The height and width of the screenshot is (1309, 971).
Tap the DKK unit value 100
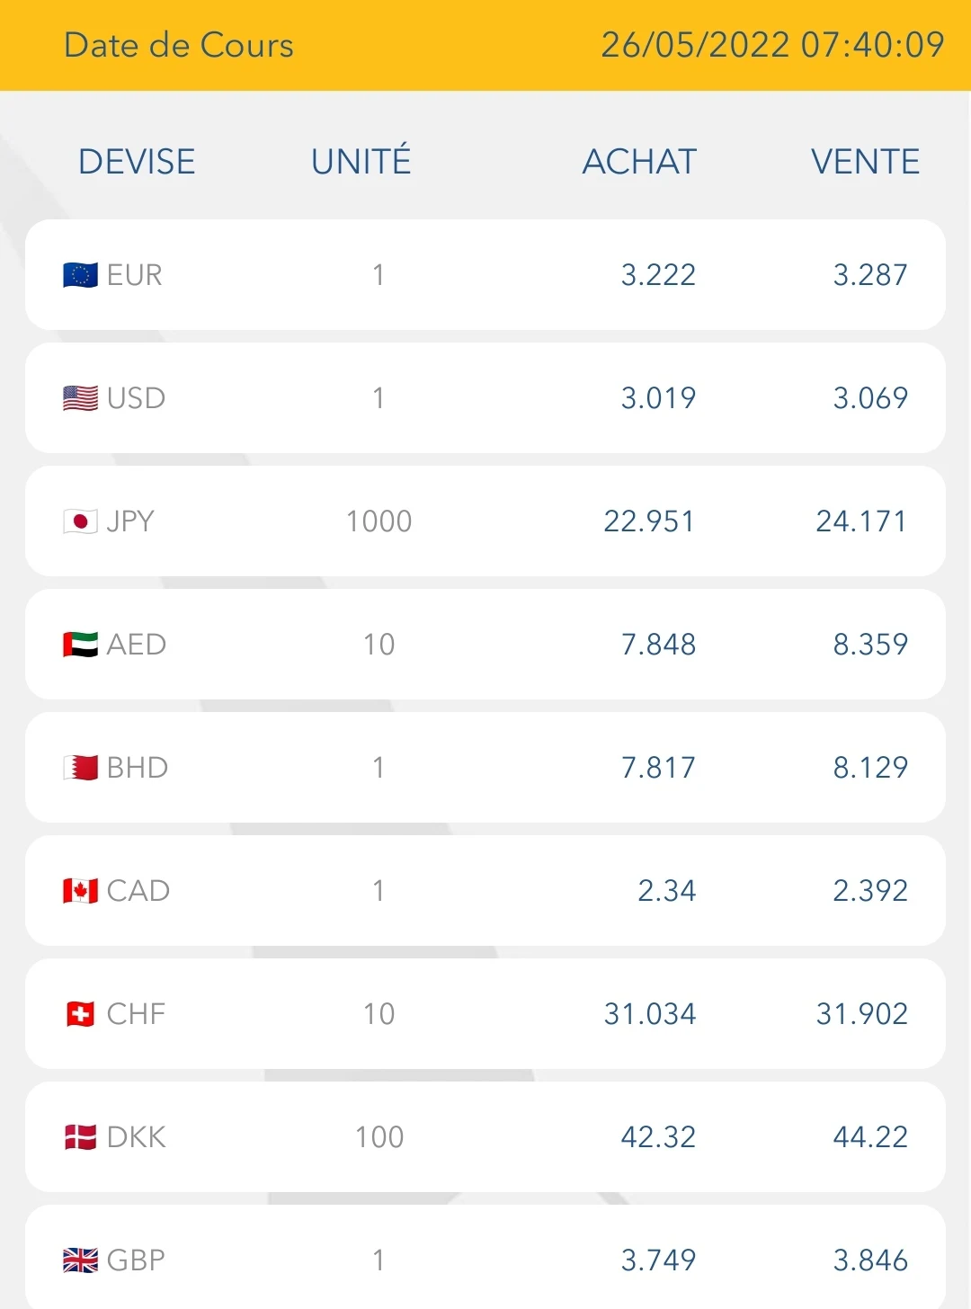coord(379,1137)
